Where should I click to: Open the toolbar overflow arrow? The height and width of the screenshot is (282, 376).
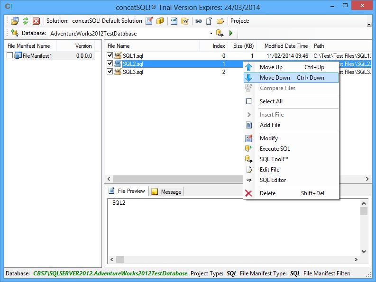[x=369, y=24]
